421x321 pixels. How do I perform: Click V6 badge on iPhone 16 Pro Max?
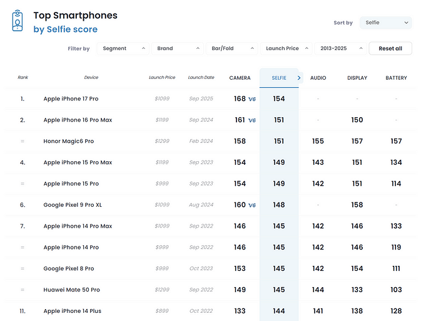[252, 120]
